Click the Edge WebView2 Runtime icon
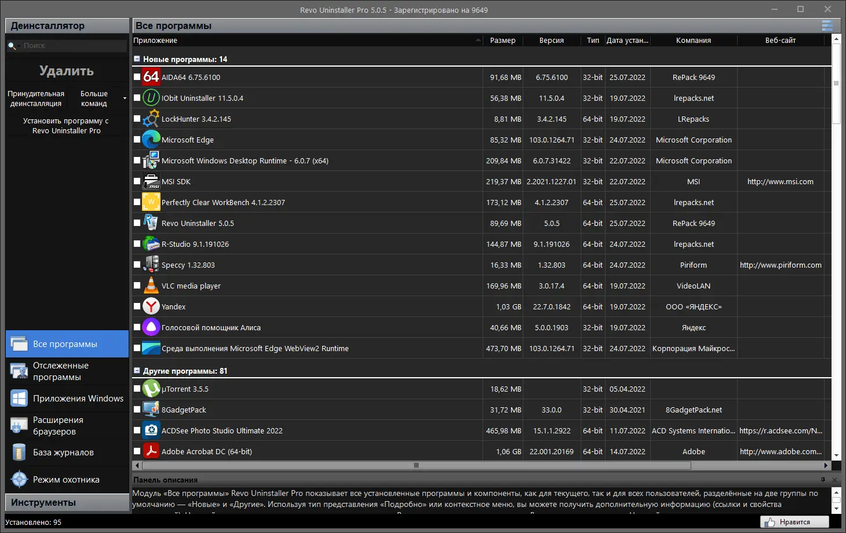Viewport: 846px width, 533px height. pyautogui.click(x=151, y=348)
